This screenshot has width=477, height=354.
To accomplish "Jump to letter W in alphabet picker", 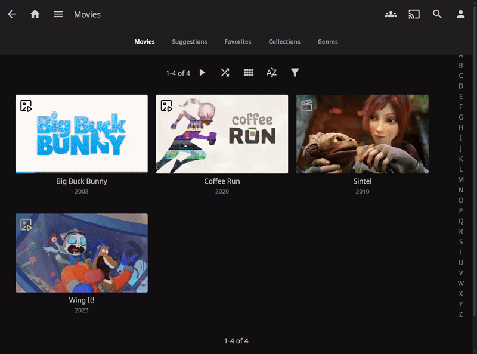I will pyautogui.click(x=461, y=283).
